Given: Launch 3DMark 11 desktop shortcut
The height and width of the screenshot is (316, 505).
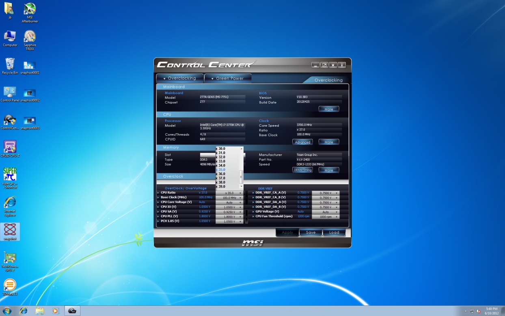Looking at the screenshot, I should pyautogui.click(x=10, y=285).
